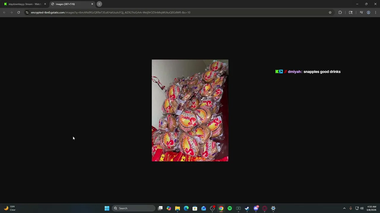The height and width of the screenshot is (213, 380).
Task: Open the Chrome profile avatar
Action: click(x=368, y=12)
